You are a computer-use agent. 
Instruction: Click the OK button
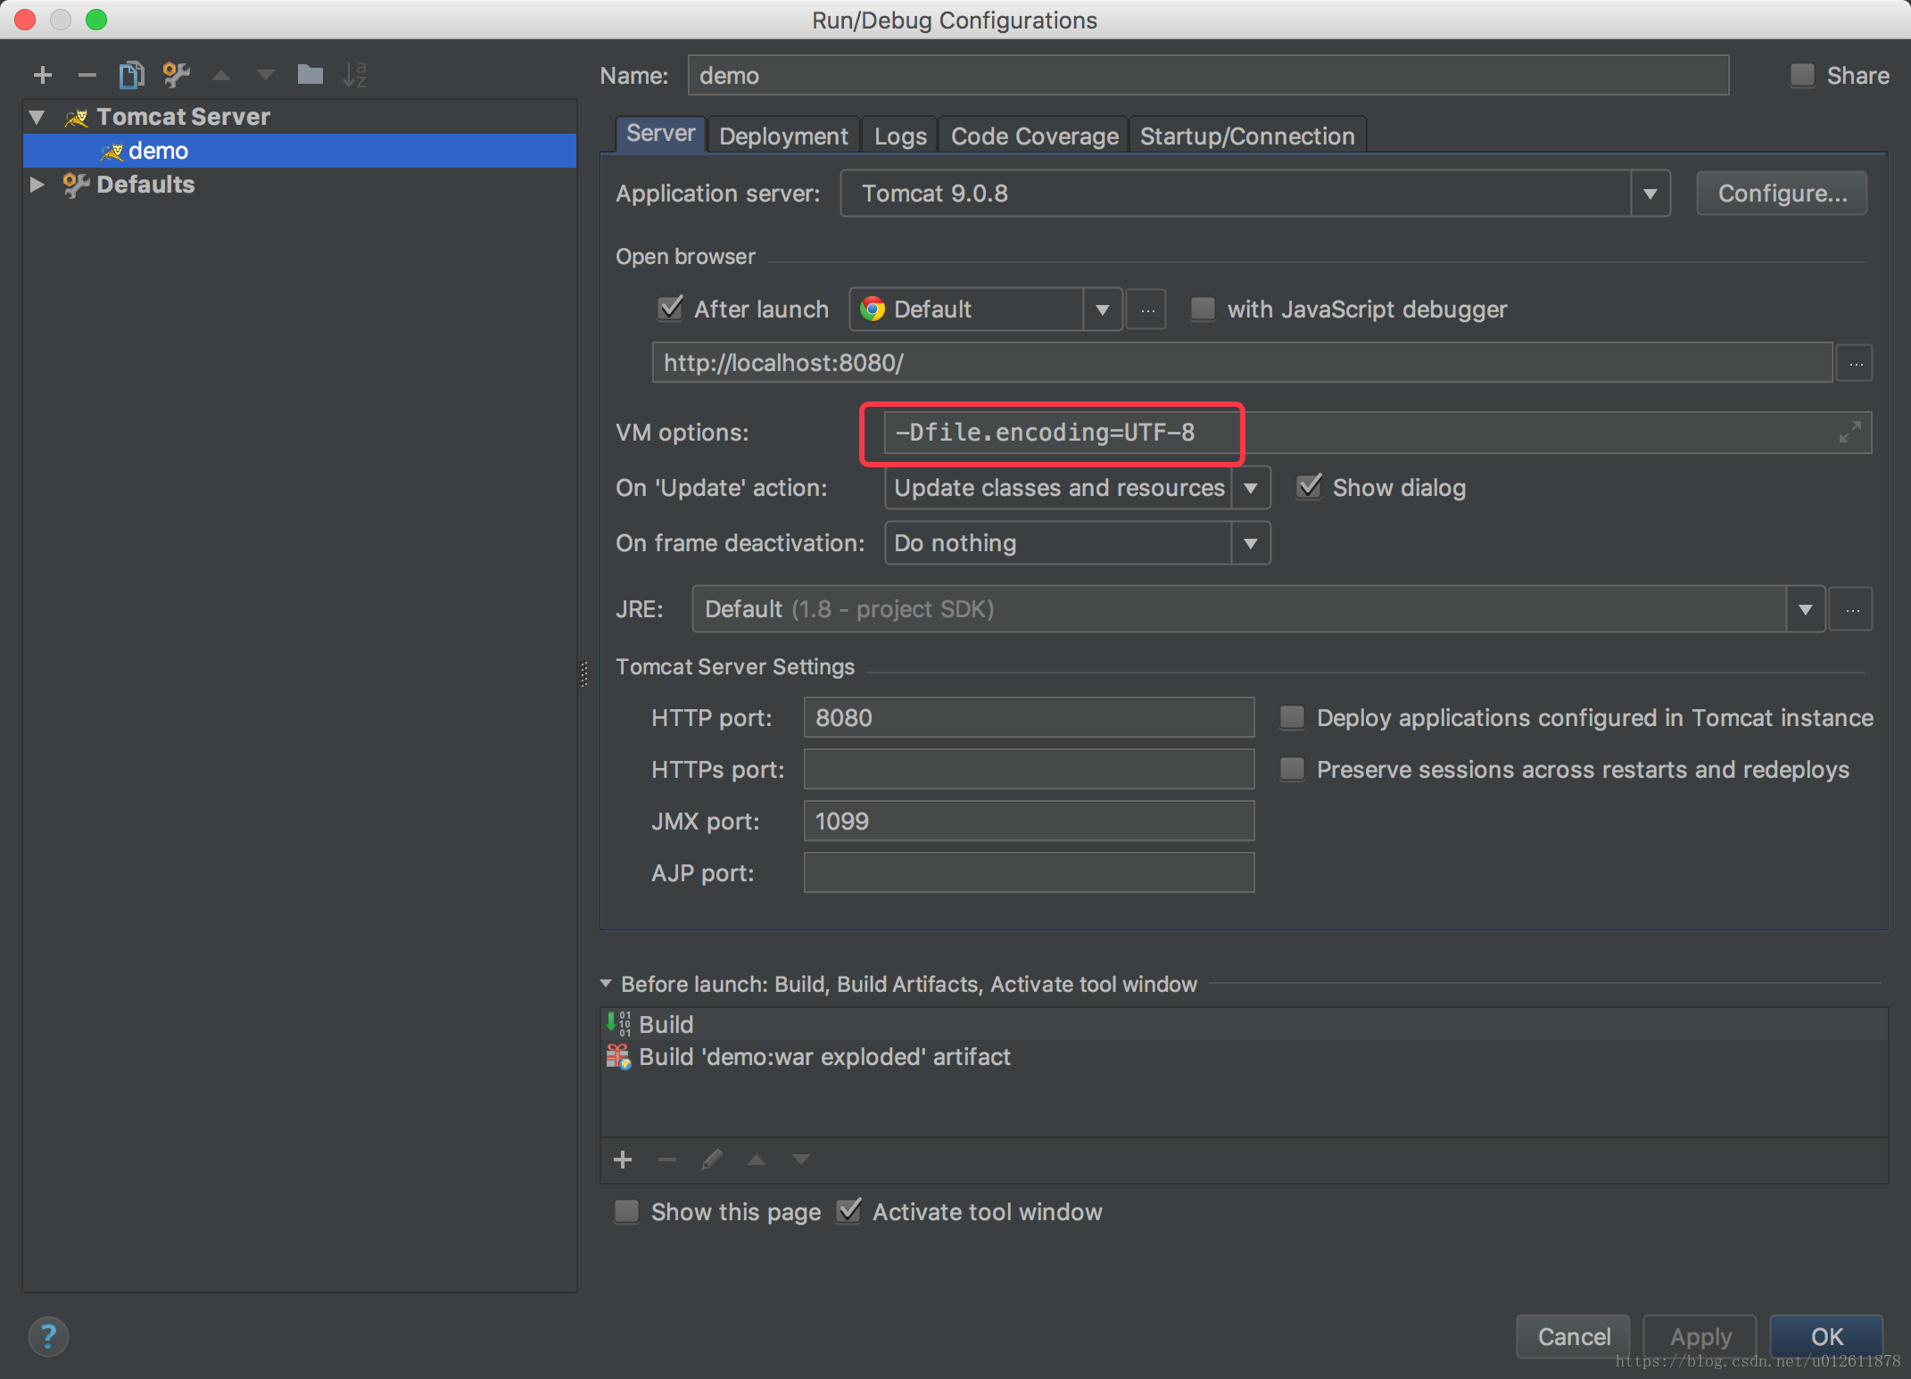tap(1826, 1336)
